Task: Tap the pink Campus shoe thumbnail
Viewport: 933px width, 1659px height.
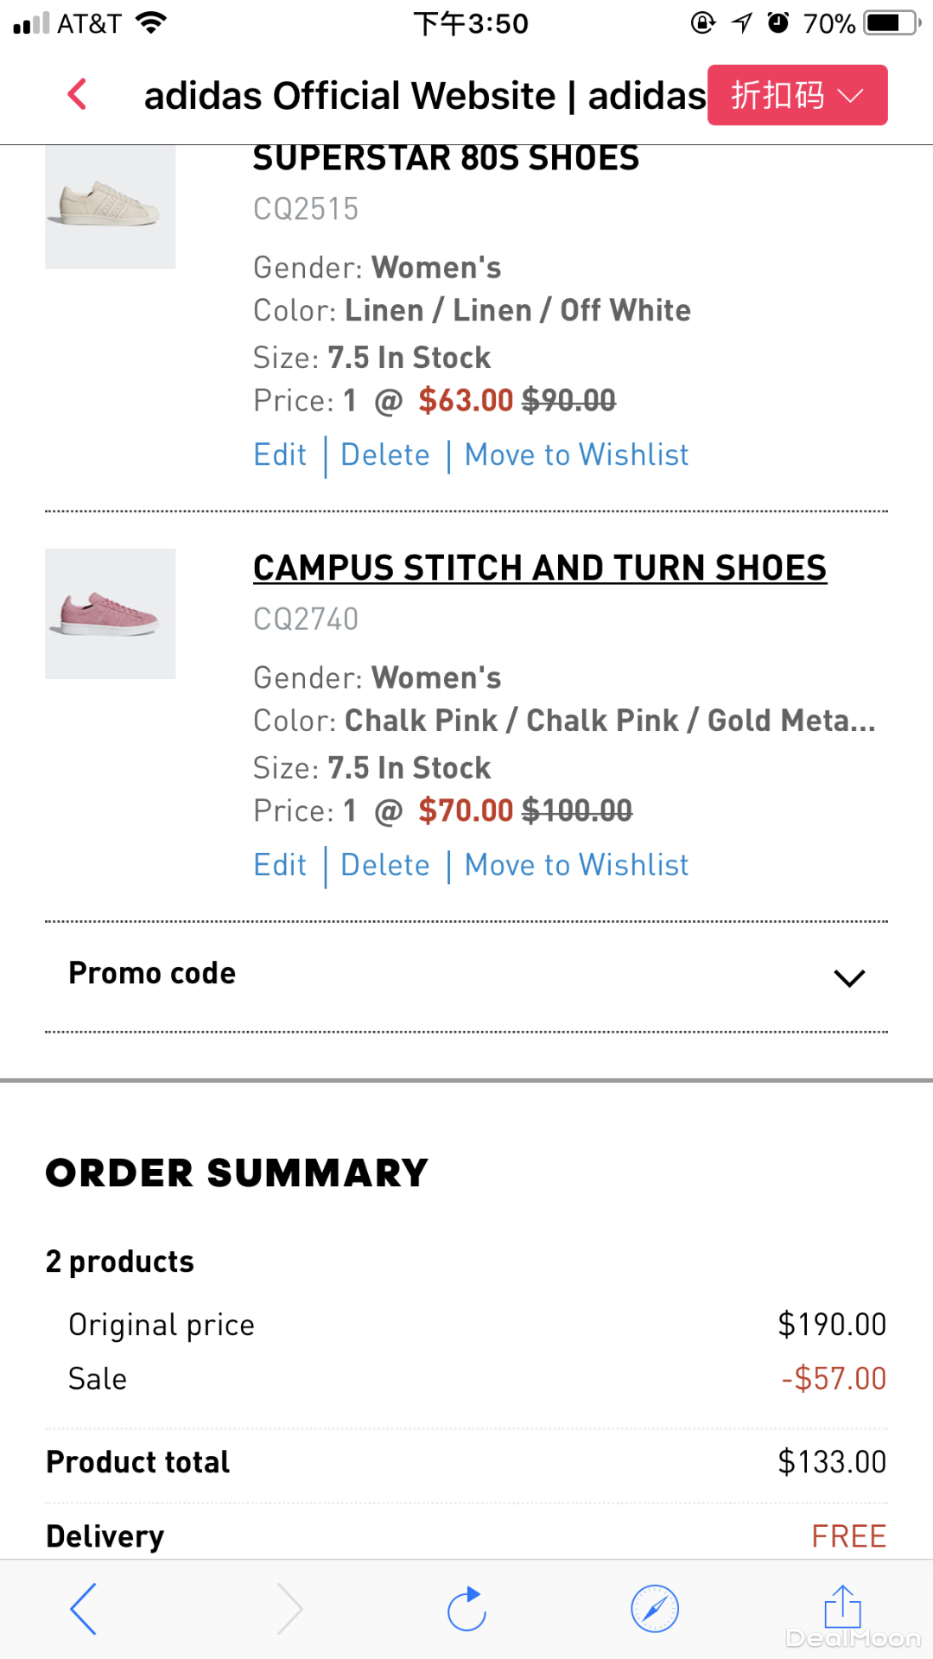Action: pos(110,613)
